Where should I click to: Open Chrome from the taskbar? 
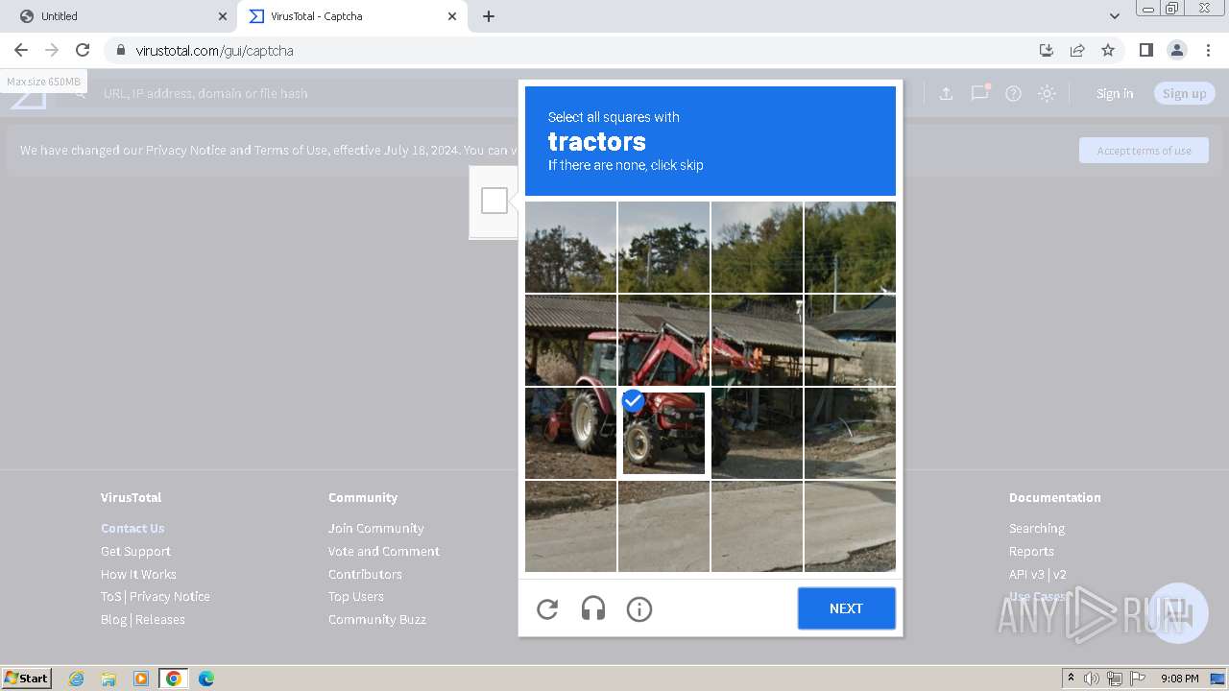pos(173,679)
